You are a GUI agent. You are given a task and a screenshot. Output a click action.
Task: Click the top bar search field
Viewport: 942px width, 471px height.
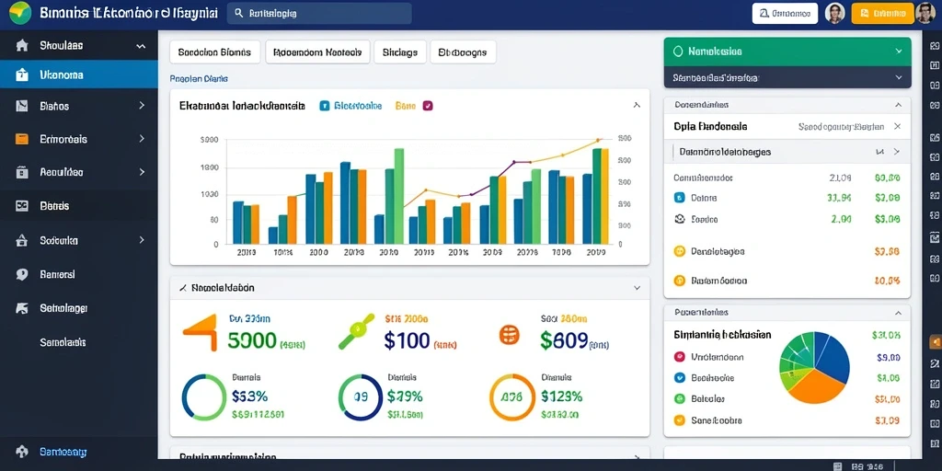pyautogui.click(x=319, y=13)
